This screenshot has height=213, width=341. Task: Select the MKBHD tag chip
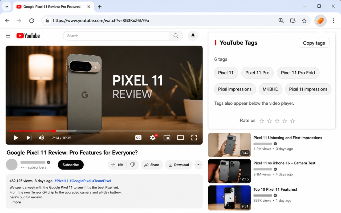270,89
